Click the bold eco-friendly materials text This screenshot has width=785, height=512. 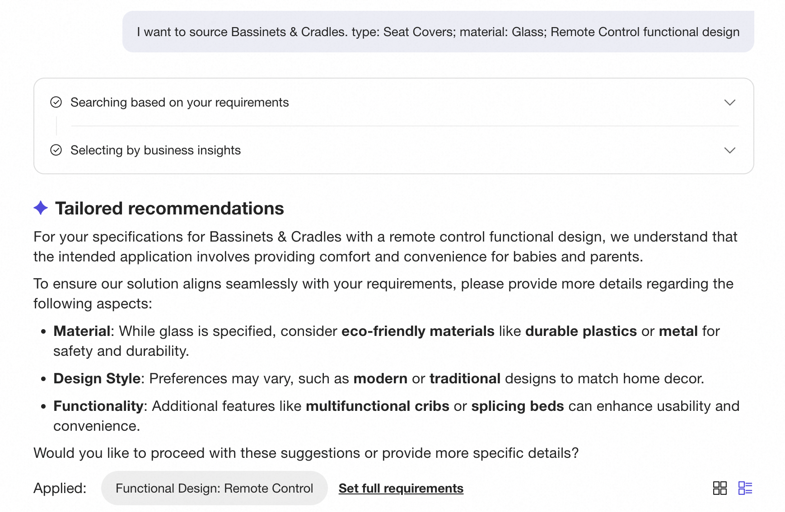tap(418, 331)
